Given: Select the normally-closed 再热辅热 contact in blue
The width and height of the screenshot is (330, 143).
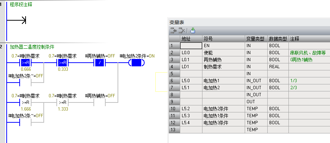Looking at the screenshot, I should (99, 63).
